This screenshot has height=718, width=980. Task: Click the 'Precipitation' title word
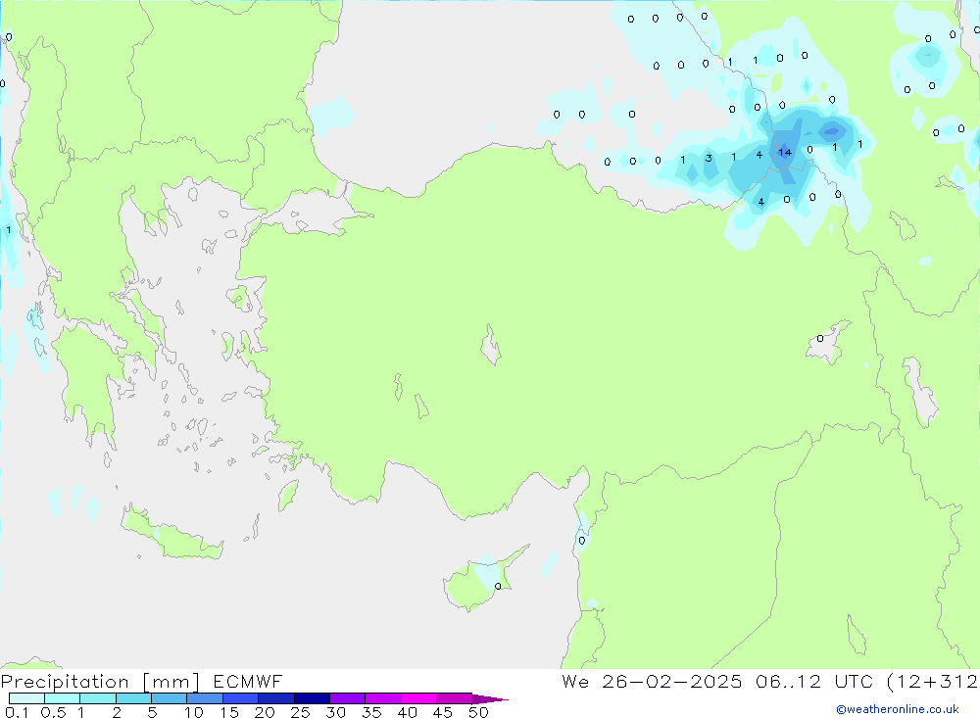65,682
